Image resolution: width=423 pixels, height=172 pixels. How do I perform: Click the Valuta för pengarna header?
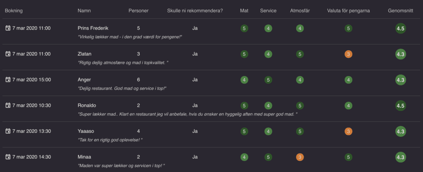348,11
